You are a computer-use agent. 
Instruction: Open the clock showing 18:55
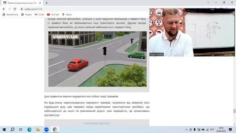[x=221, y=129]
